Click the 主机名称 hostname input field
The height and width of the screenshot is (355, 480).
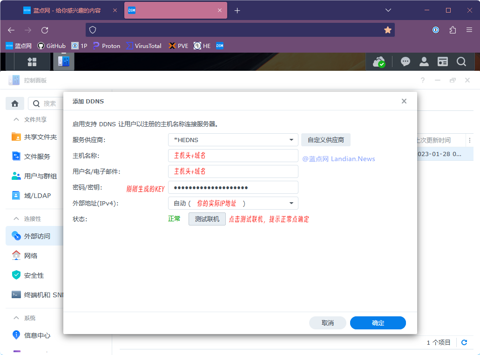(233, 156)
